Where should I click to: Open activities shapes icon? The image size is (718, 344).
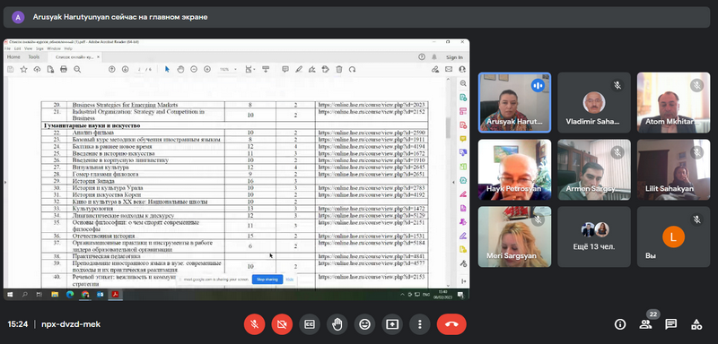coord(696,324)
